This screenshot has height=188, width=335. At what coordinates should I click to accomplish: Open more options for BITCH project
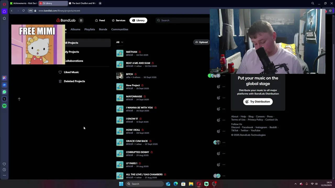(x=224, y=76)
